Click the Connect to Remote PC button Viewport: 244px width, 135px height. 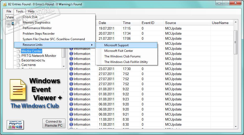(54, 123)
